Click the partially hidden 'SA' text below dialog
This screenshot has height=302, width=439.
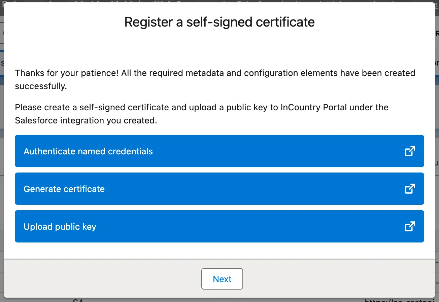78,300
